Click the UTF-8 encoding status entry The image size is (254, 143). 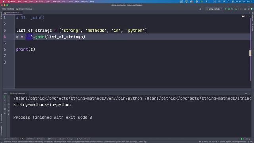coord(214,142)
